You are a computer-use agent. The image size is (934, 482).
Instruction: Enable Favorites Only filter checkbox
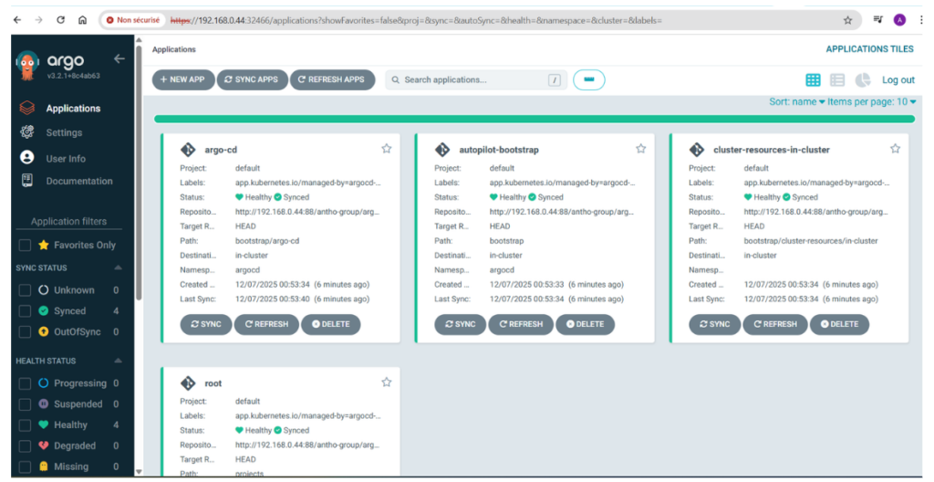(26, 245)
